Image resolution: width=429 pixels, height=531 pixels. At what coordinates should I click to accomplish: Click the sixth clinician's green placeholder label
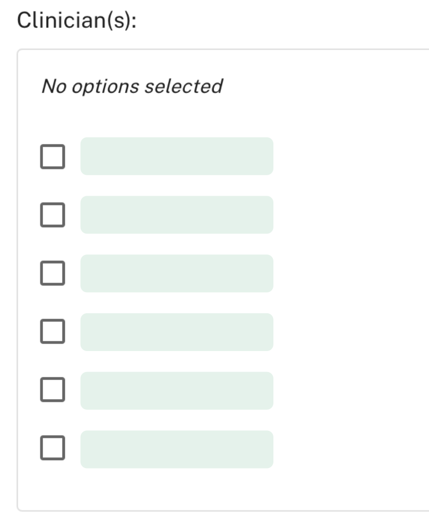click(177, 449)
